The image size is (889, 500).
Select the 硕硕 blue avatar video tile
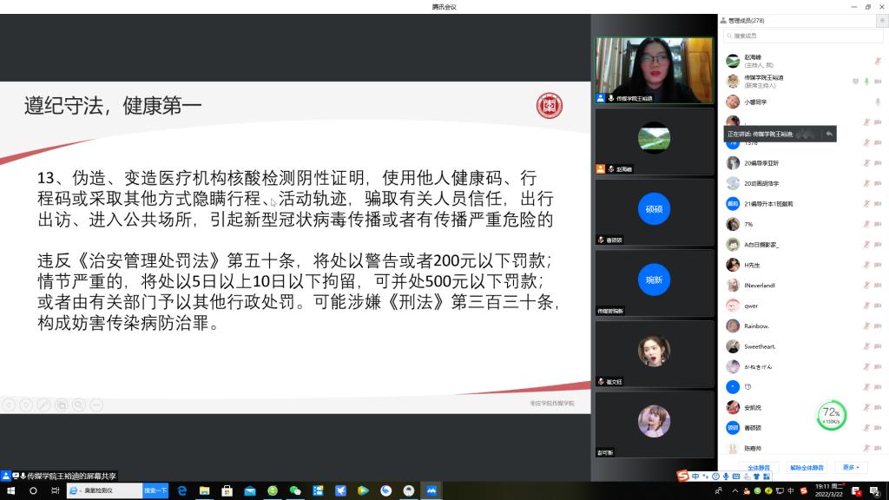point(654,212)
